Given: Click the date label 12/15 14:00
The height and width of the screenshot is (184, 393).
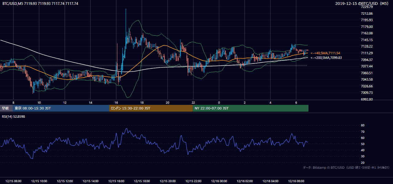Looking at the screenshot, I should click(x=90, y=181).
